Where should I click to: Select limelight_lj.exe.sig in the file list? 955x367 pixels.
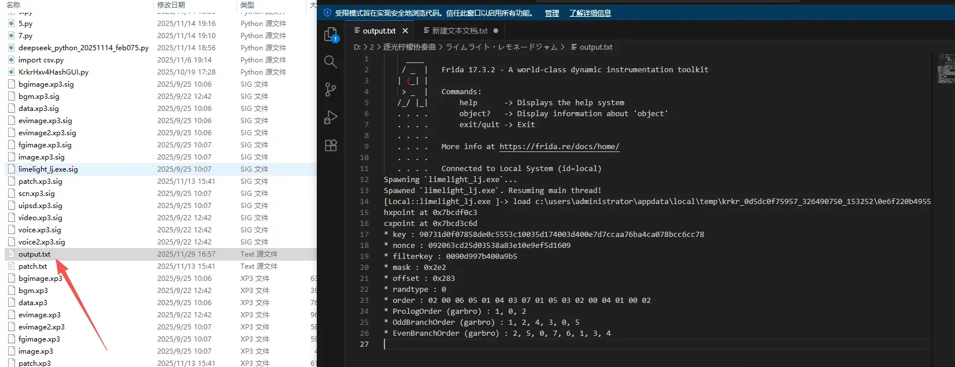tap(48, 169)
